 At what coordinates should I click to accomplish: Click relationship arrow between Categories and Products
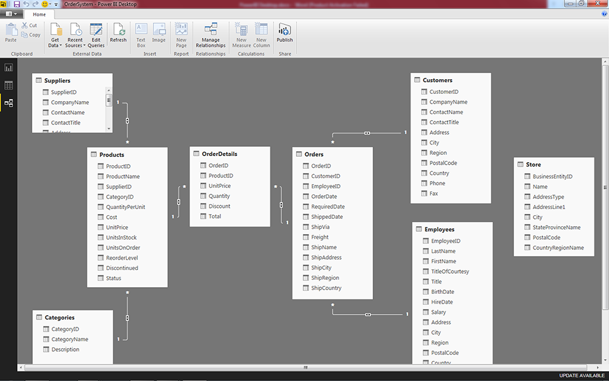click(127, 318)
